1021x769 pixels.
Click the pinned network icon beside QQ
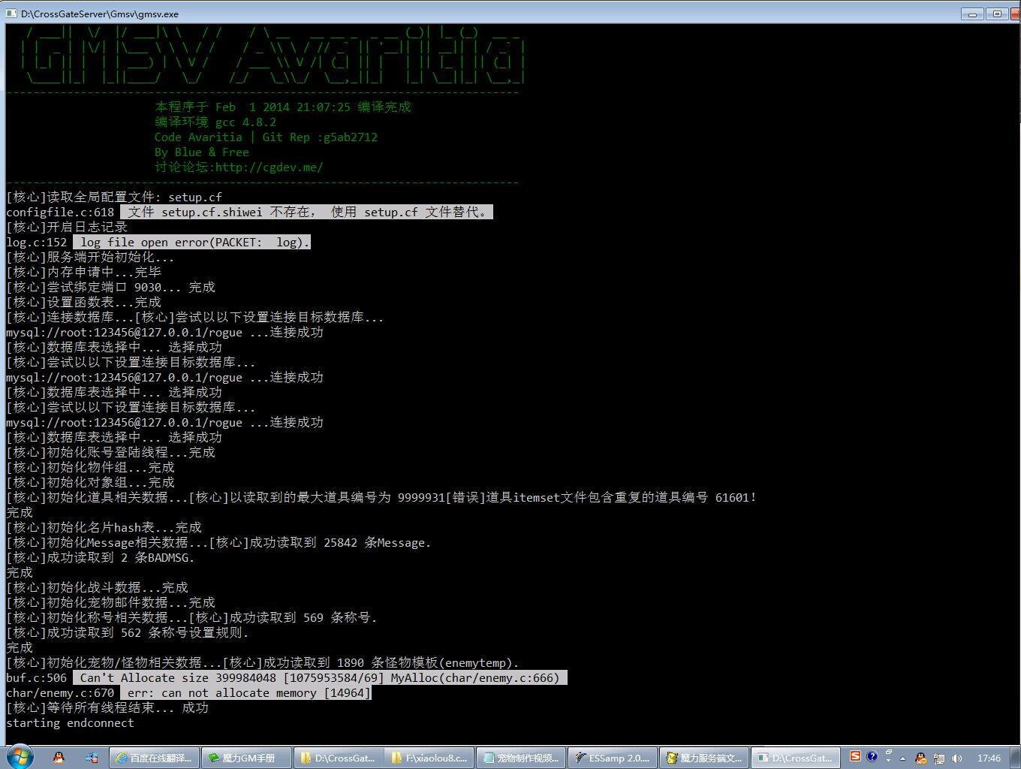point(91,758)
